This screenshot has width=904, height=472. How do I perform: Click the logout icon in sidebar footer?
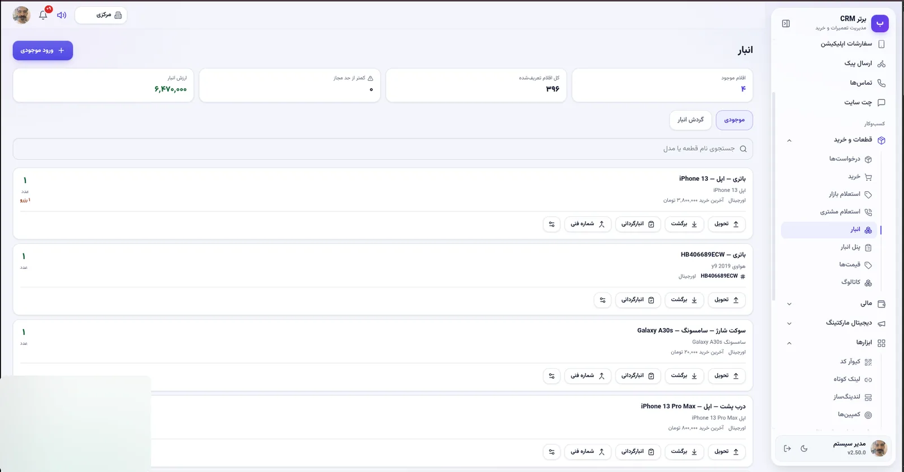[787, 449]
